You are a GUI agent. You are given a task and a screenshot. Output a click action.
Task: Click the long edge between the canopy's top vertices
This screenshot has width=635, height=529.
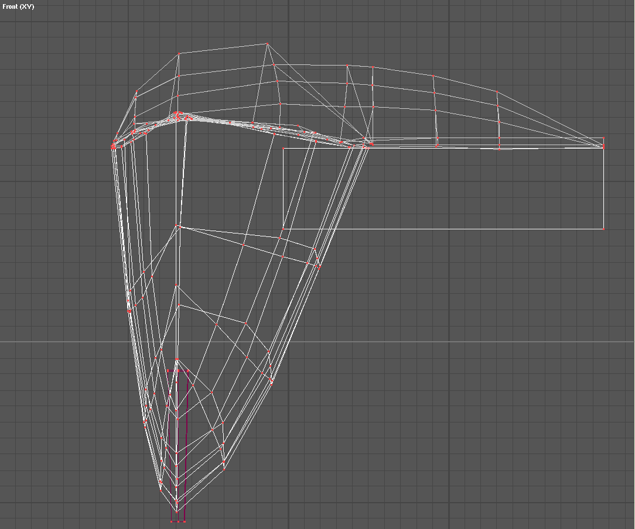point(223,49)
